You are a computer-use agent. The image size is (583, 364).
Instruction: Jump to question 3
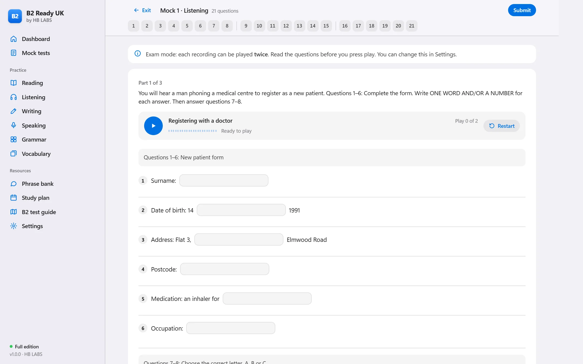(x=160, y=26)
